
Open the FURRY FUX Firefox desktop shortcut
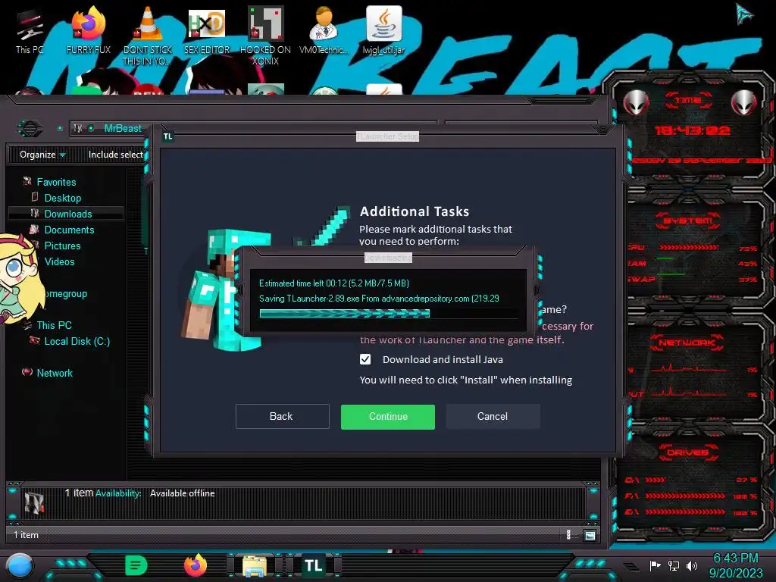89,30
